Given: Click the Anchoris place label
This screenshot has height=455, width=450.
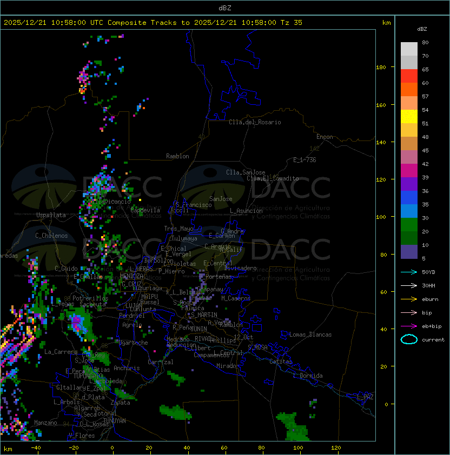Looking at the screenshot, I should 127,368.
